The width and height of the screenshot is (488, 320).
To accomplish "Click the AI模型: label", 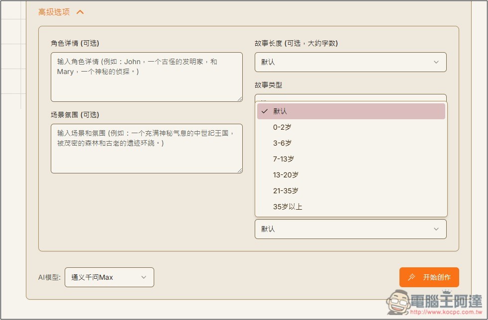I will (49, 277).
